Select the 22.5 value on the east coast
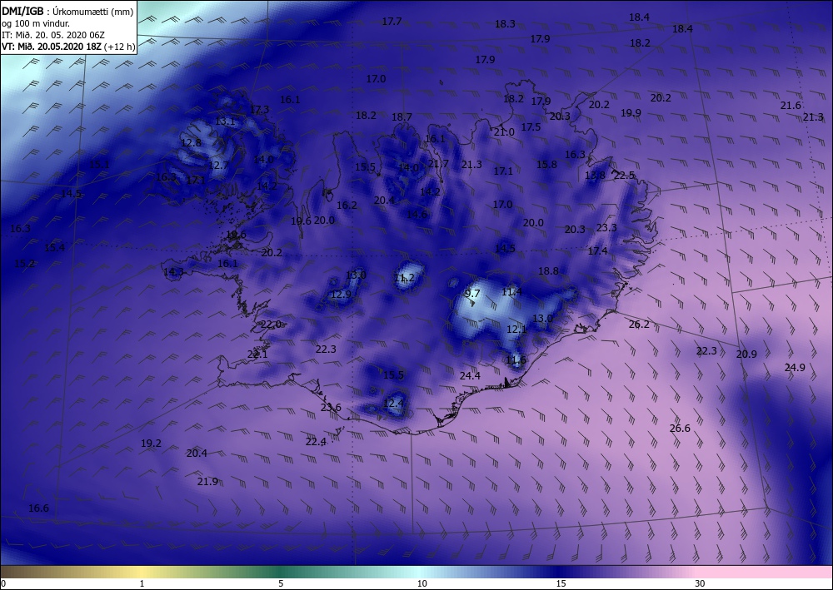The width and height of the screenshot is (833, 590). tap(624, 175)
